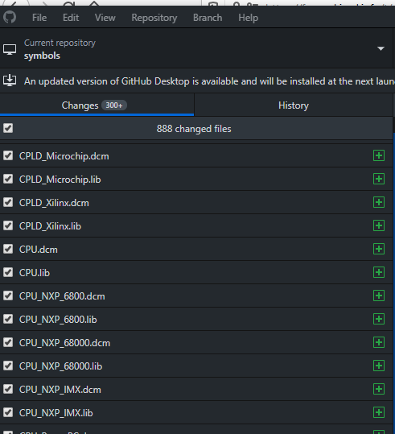Click the update download icon in the banner
This screenshot has width=395, height=434.
pos(10,81)
